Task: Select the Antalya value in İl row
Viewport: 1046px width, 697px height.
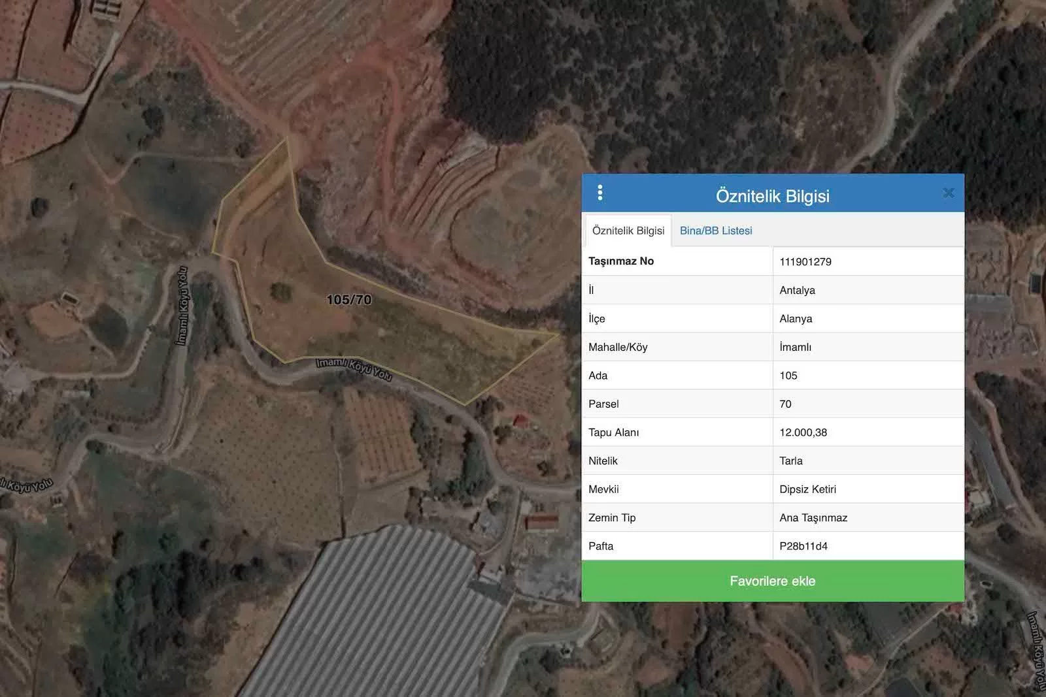Action: coord(797,290)
